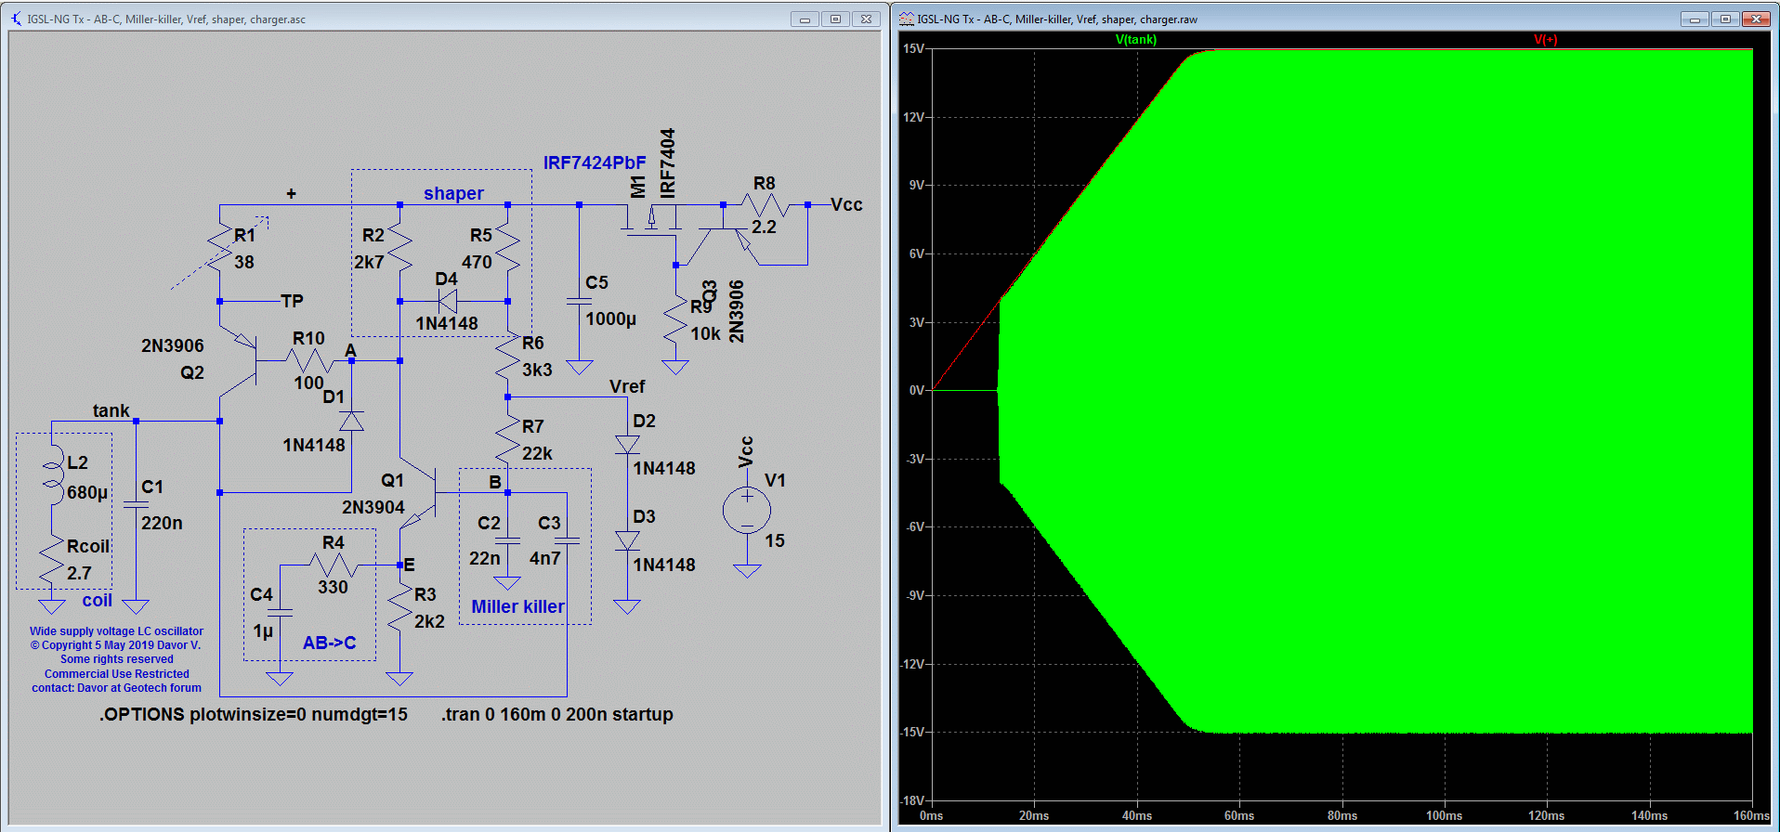
Task: Open the schematic window's title bar icon
Action: [x=17, y=19]
